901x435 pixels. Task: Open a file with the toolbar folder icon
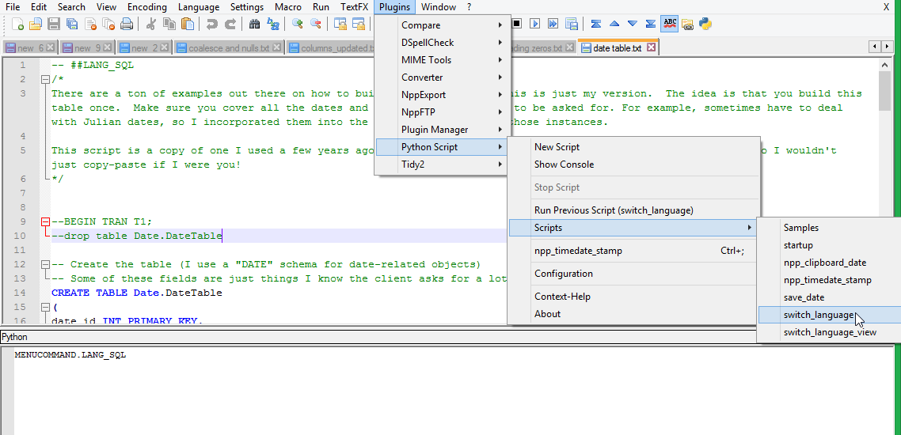coord(36,24)
